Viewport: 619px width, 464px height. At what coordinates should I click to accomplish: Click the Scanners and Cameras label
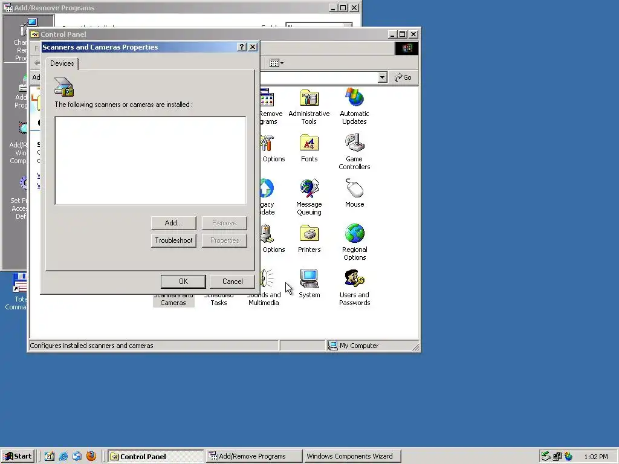click(x=173, y=298)
